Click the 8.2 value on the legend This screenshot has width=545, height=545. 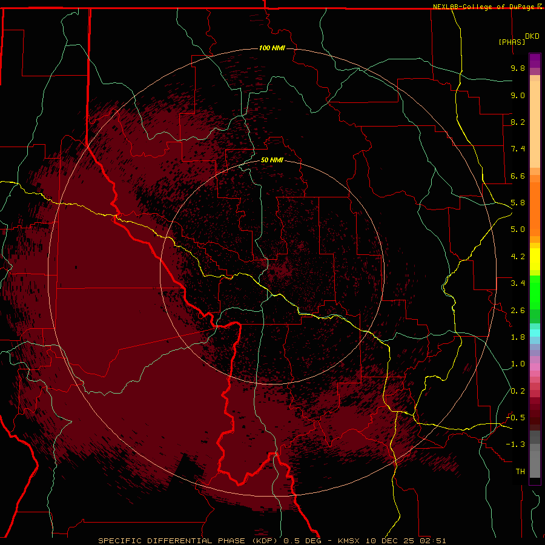[x=518, y=122]
